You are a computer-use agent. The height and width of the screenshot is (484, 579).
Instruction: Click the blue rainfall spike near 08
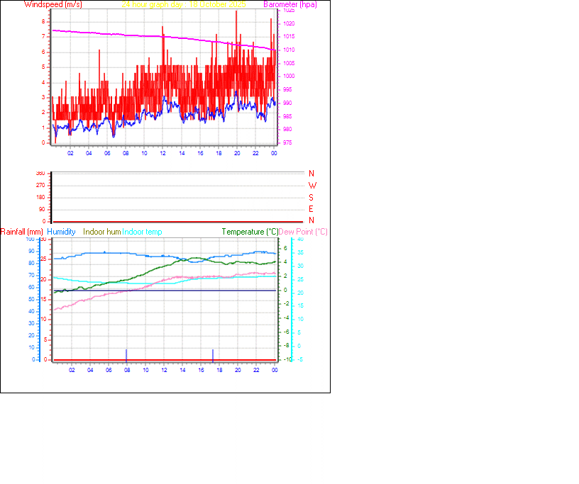click(x=127, y=354)
